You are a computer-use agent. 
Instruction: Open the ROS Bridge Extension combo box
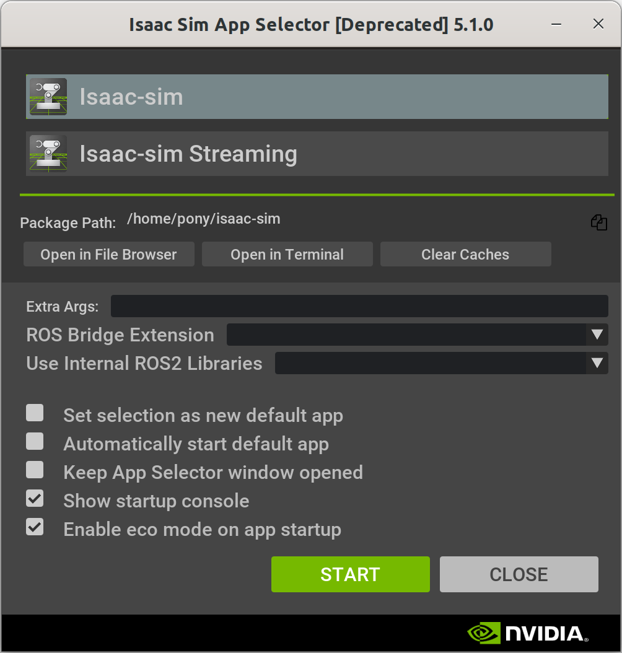pos(417,335)
